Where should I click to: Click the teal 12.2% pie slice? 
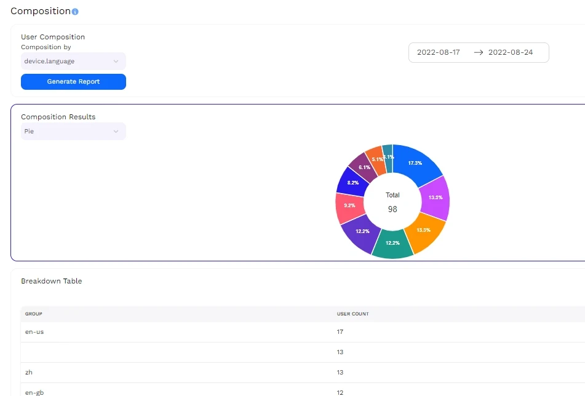[392, 244]
